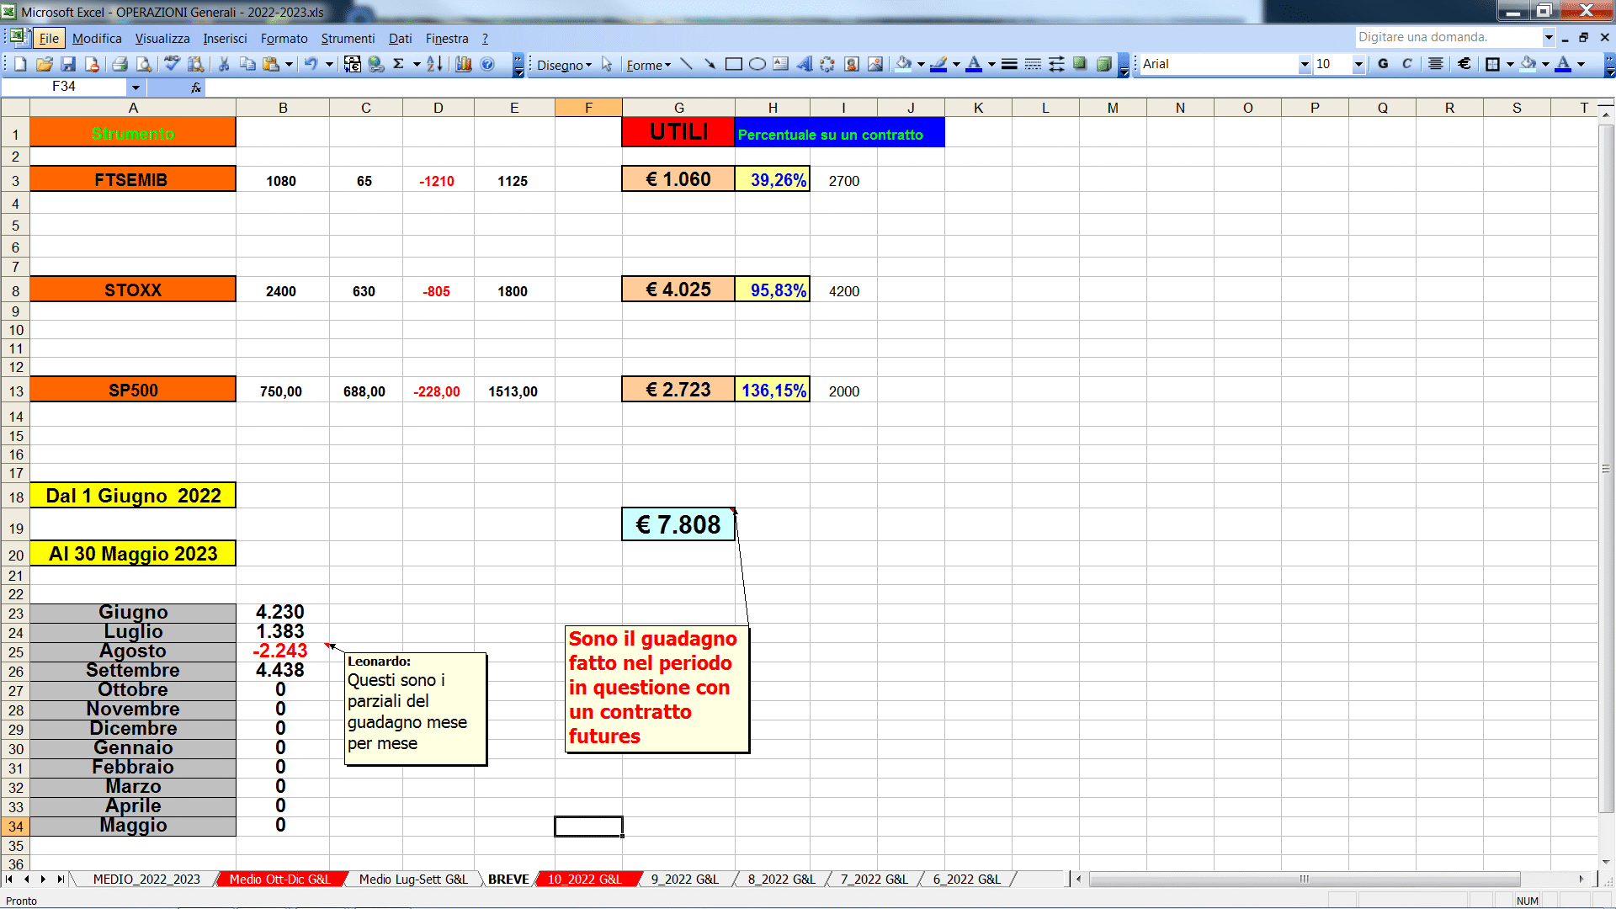The image size is (1616, 909).
Task: Insert a text box
Action: coord(781,64)
